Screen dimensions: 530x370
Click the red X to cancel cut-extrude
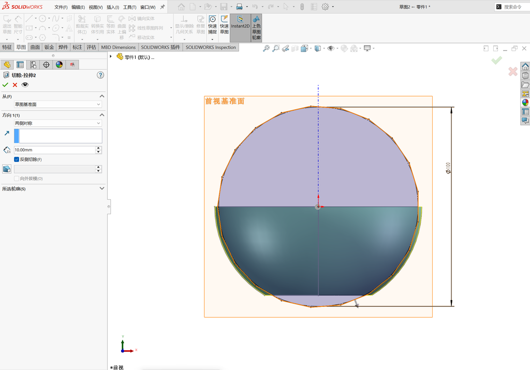(15, 85)
